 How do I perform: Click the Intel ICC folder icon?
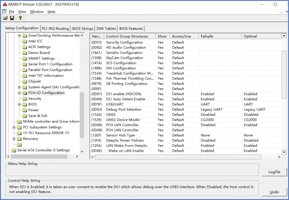pyautogui.click(x=25, y=41)
